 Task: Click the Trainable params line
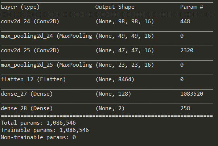[x=45, y=130]
